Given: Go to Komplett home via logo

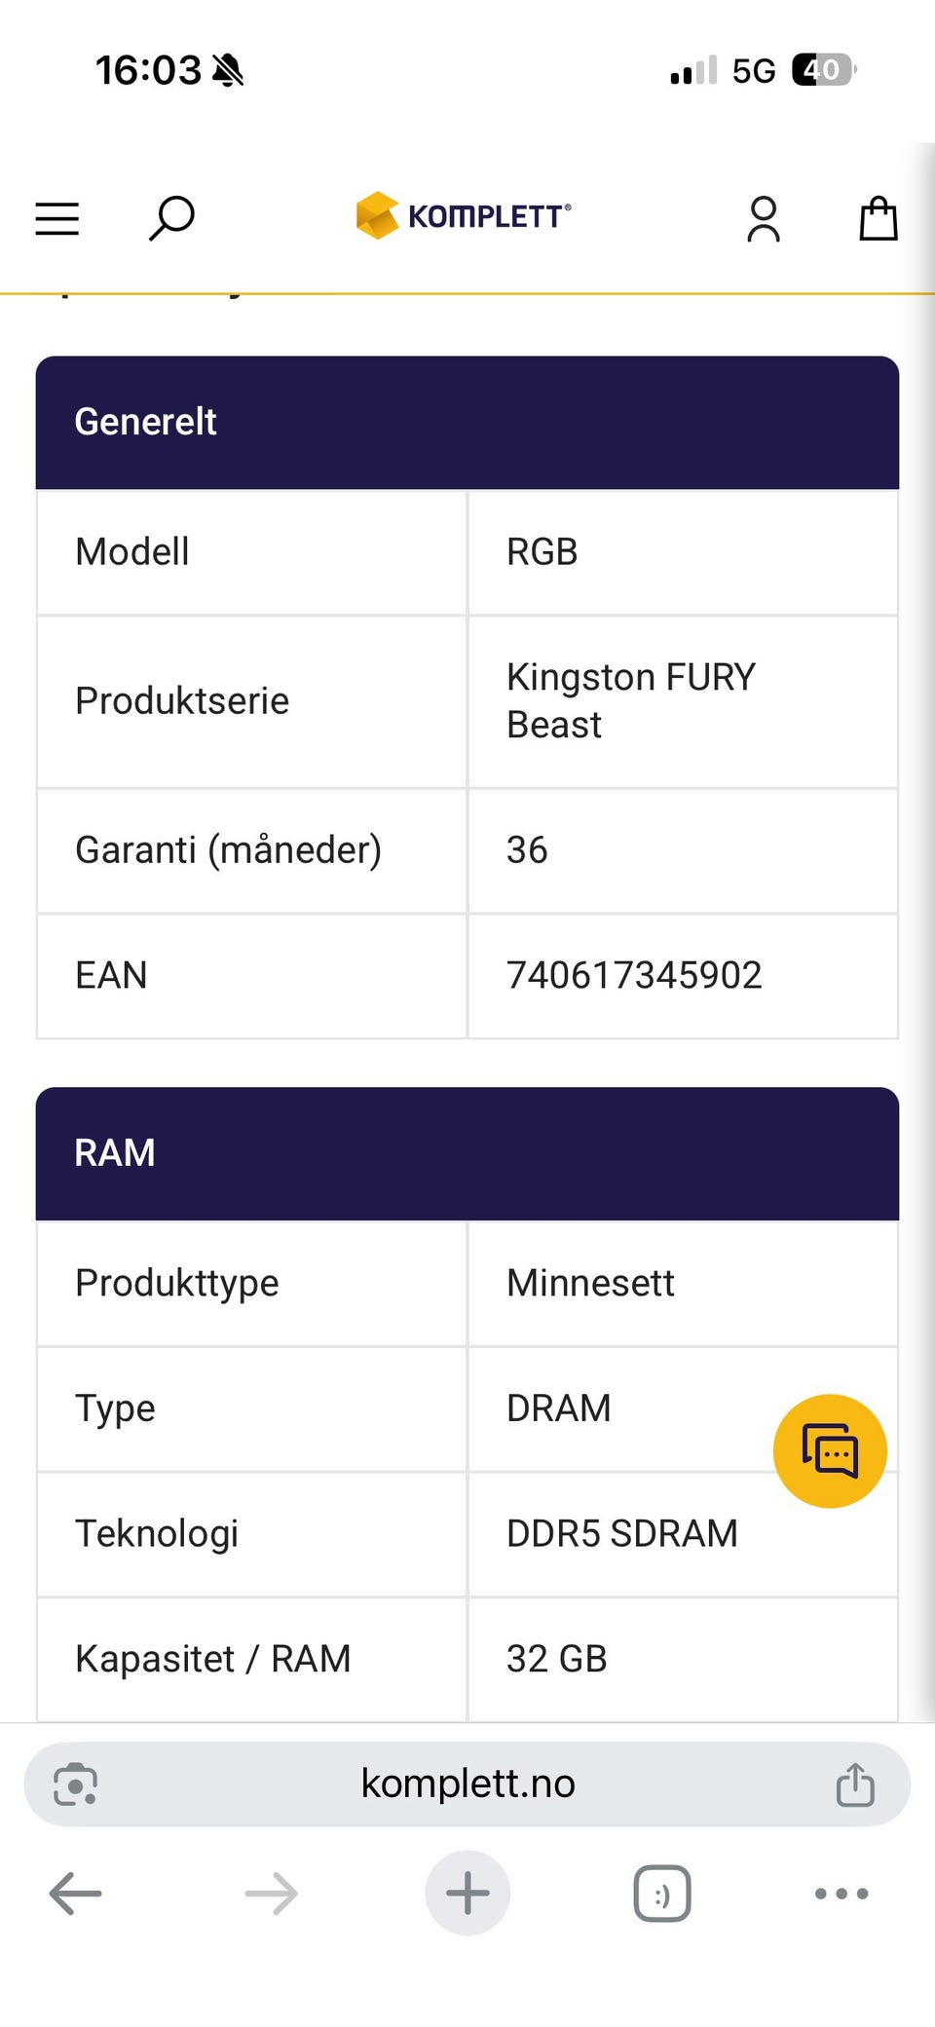Looking at the screenshot, I should 464,215.
